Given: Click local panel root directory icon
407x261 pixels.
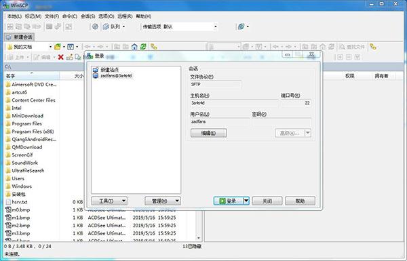Looking at the screenshot, I should point(125,47).
